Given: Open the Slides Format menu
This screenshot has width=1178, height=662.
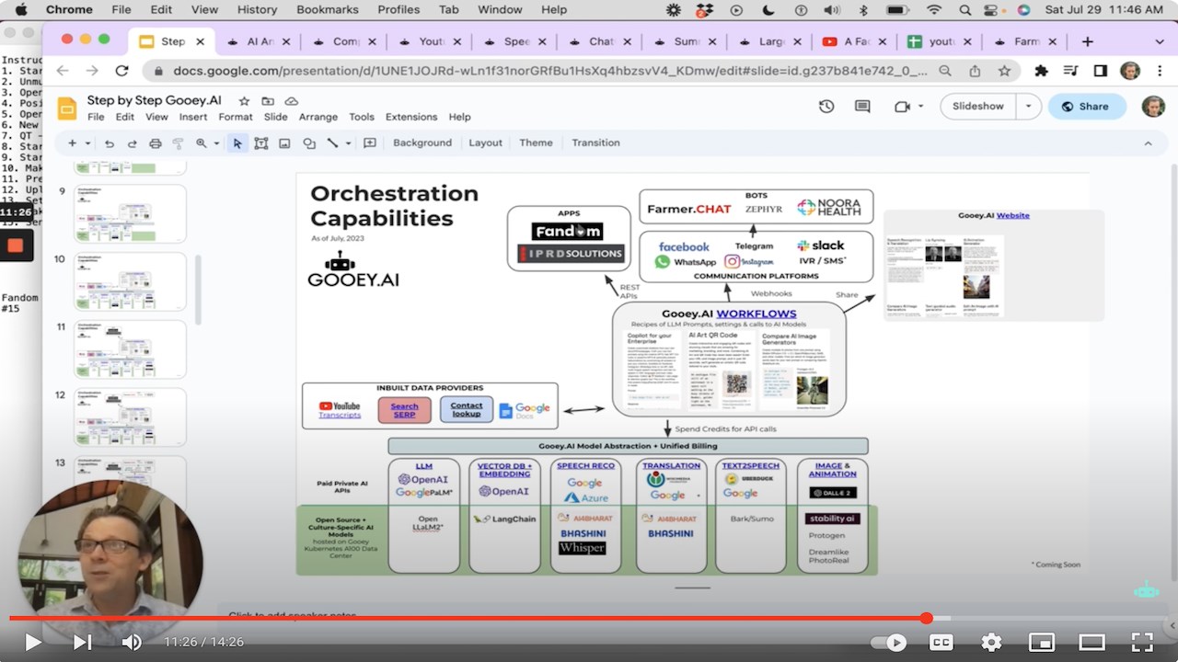Looking at the screenshot, I should 236,117.
